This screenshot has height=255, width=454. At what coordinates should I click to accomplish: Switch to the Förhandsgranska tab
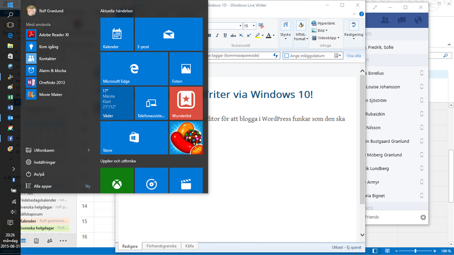(161, 246)
